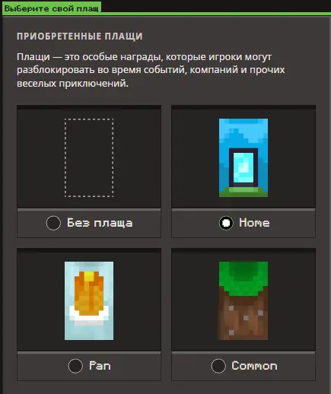The height and width of the screenshot is (394, 331).
Task: Select the Pan radio button
Action: click(75, 366)
